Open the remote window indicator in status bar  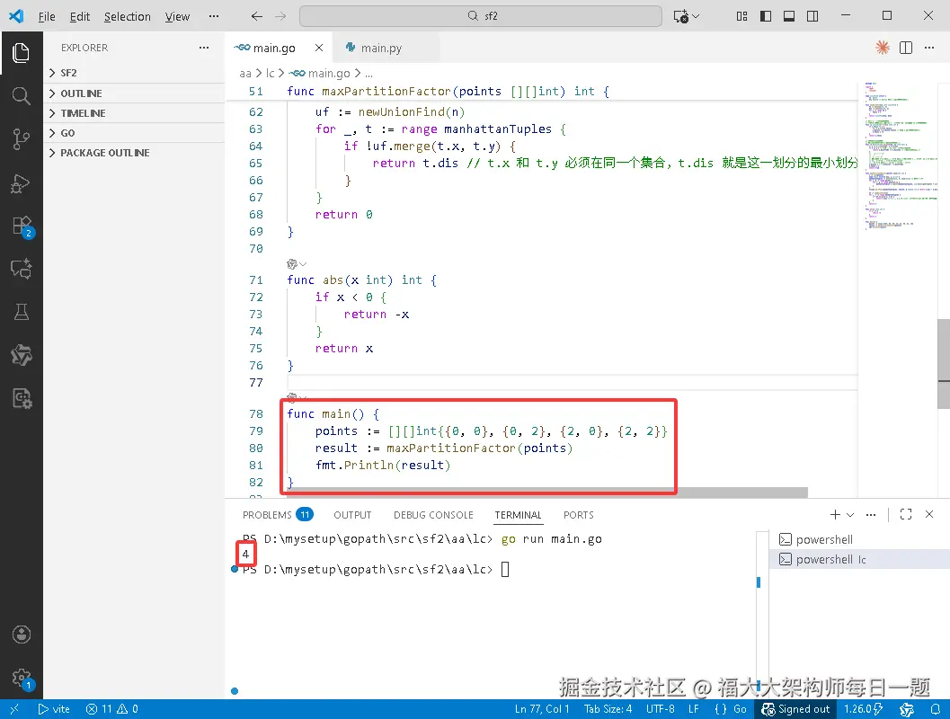(x=14, y=709)
